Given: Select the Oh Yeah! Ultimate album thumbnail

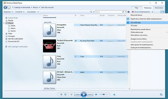Looking at the screenshot, I should [x=49, y=77].
